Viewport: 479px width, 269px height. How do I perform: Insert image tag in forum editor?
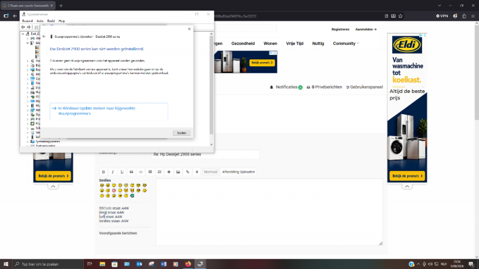(x=178, y=172)
